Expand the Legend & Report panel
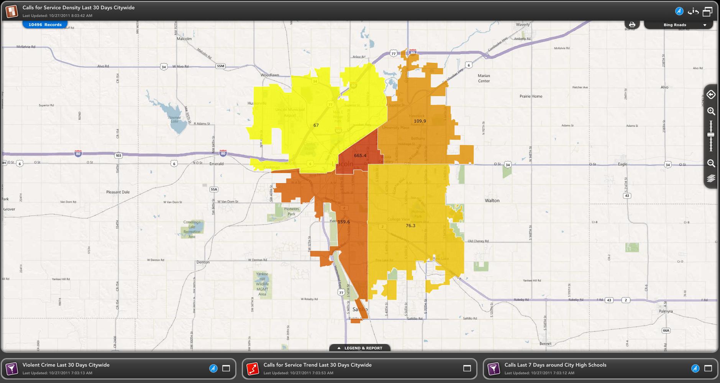Screen dimensions: 720x383 [360, 348]
